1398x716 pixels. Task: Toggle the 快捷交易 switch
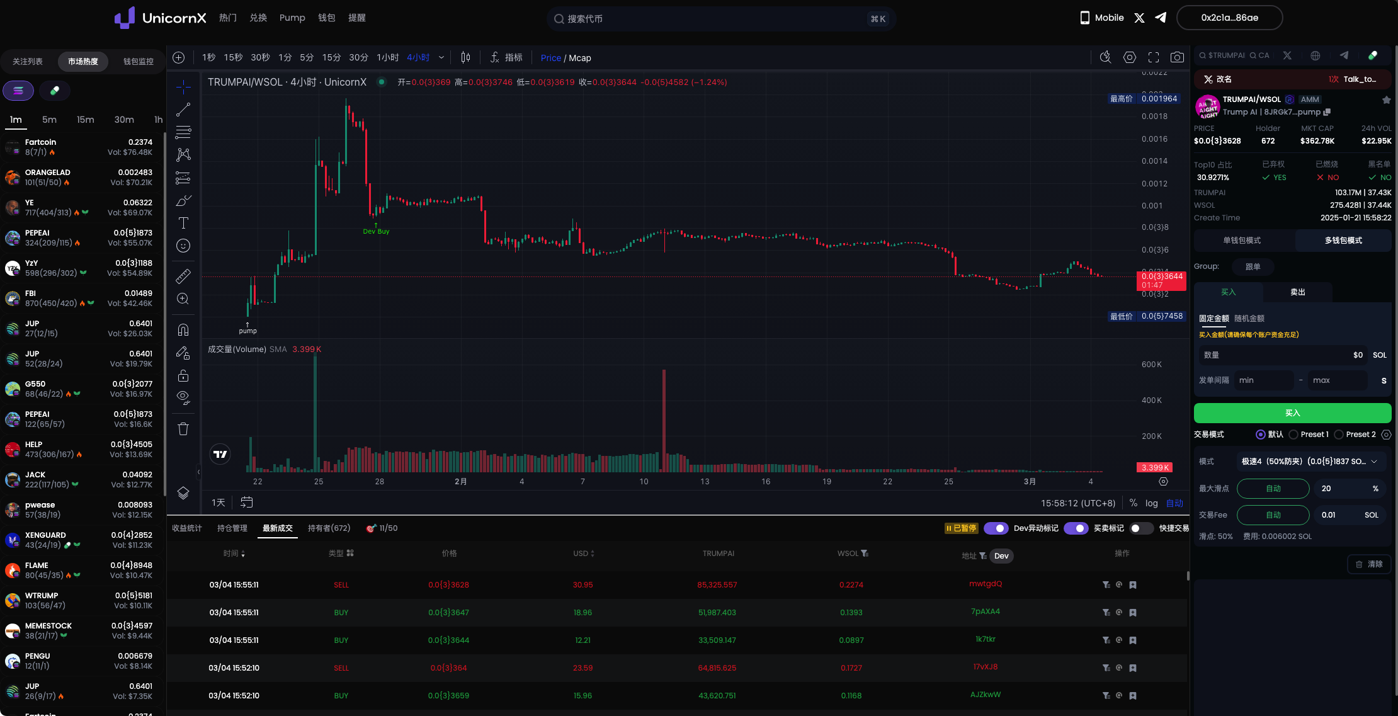(1141, 528)
